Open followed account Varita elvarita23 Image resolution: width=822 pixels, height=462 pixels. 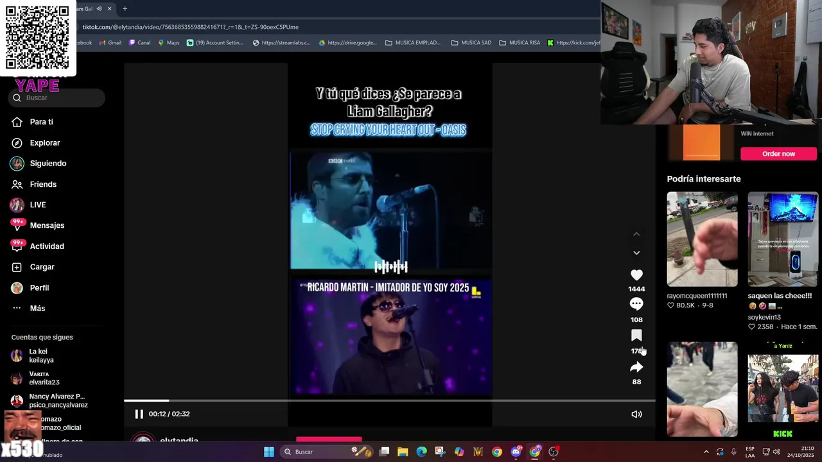tap(44, 378)
